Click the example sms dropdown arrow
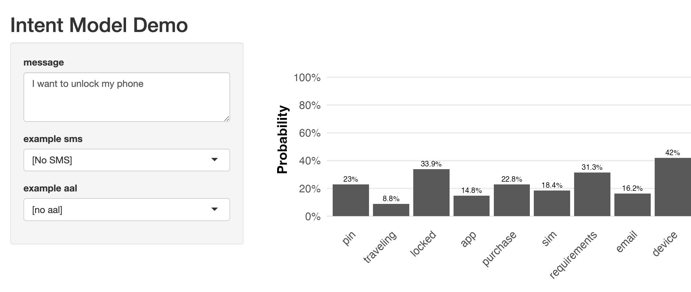This screenshot has height=292, width=691. (215, 160)
